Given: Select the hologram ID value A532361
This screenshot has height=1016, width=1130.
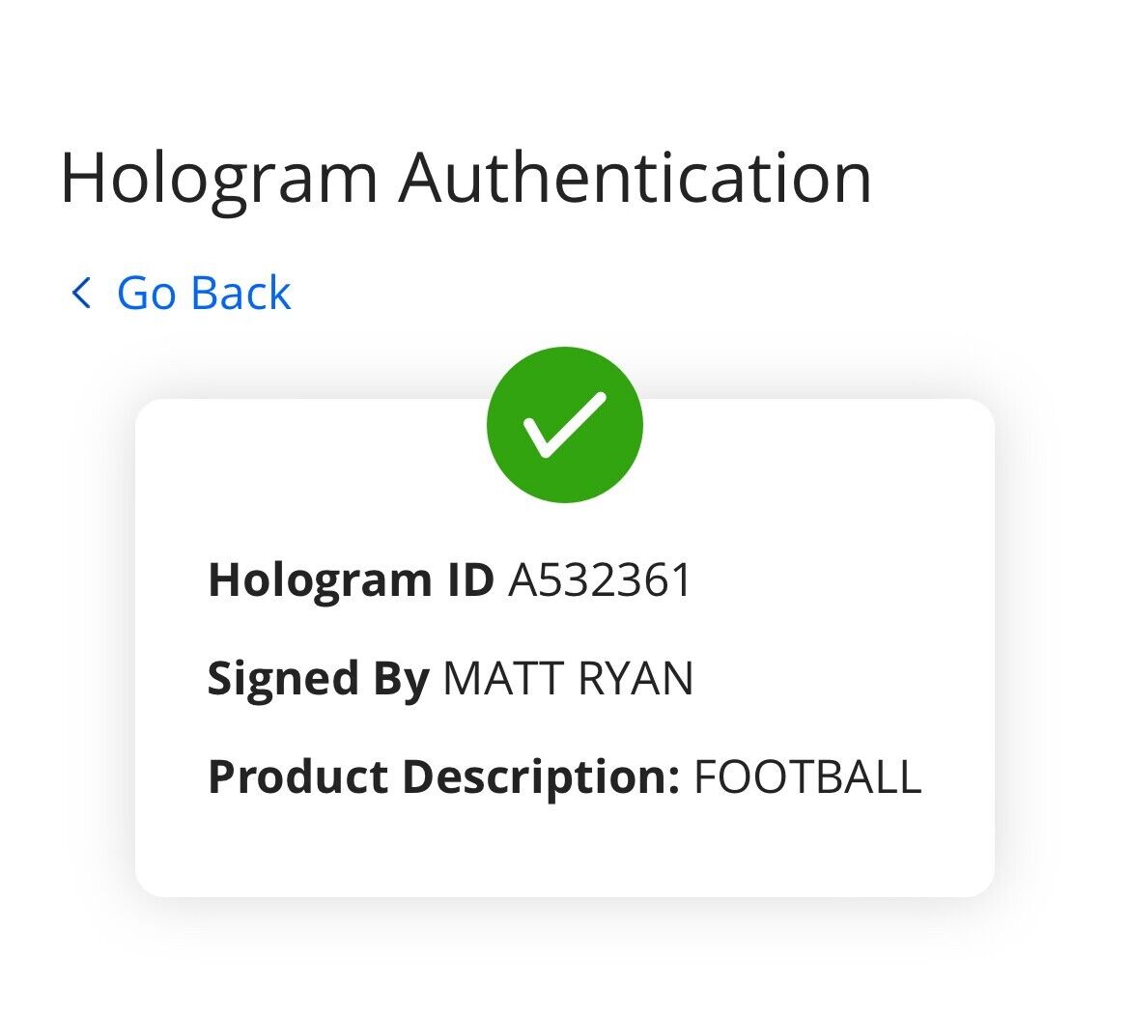Looking at the screenshot, I should (600, 580).
